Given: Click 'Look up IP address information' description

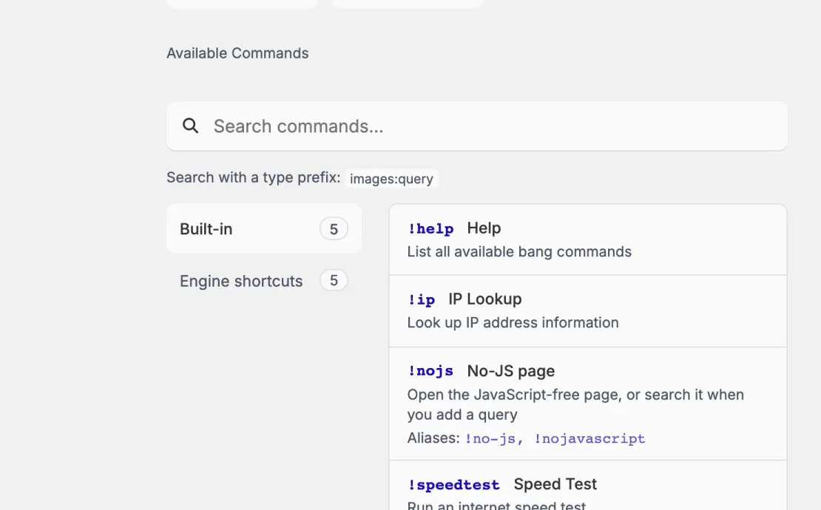Looking at the screenshot, I should pyautogui.click(x=513, y=323).
